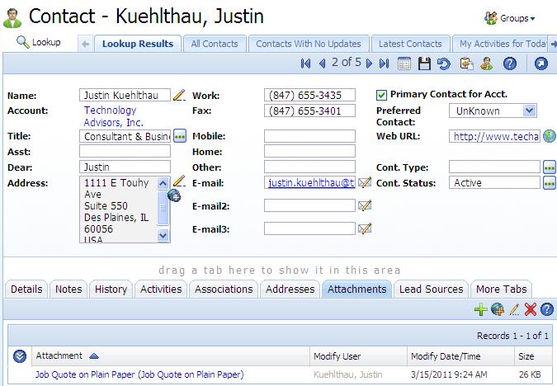557x386 pixels.
Task: Open the Activities tab
Action: tap(161, 289)
